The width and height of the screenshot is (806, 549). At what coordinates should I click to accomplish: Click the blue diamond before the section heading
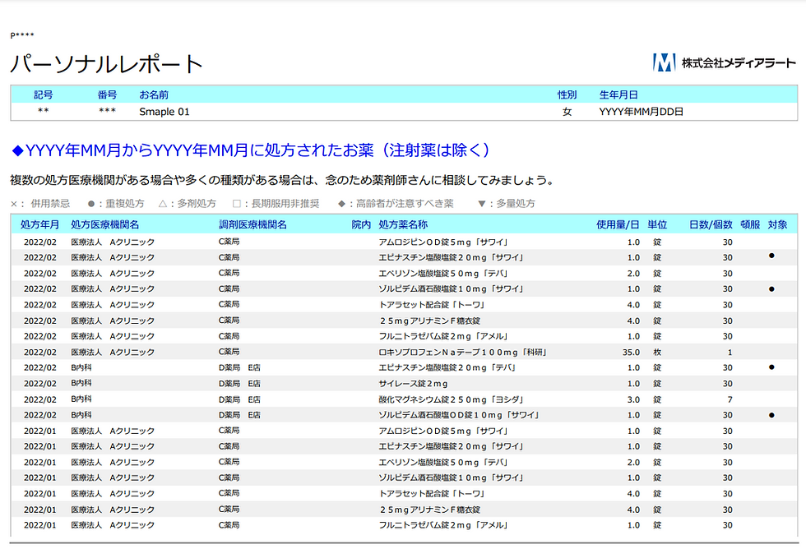[17, 150]
